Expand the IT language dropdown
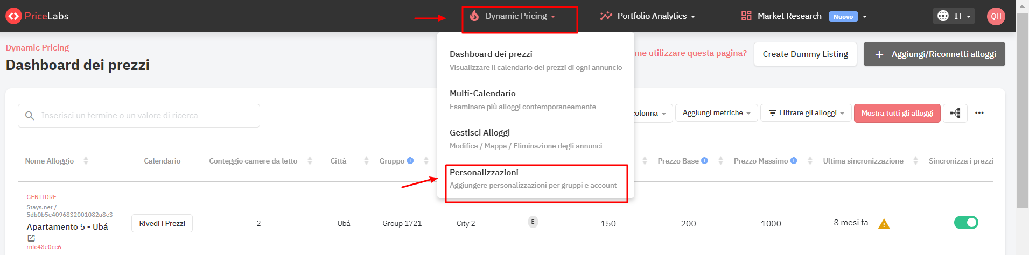Image resolution: width=1029 pixels, height=255 pixels. 955,16
